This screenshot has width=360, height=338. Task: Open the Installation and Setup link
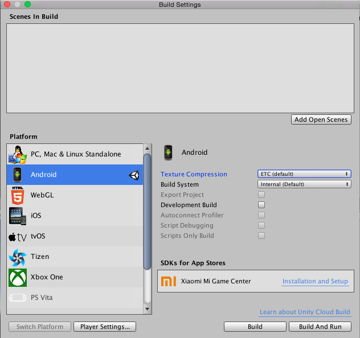(x=315, y=281)
